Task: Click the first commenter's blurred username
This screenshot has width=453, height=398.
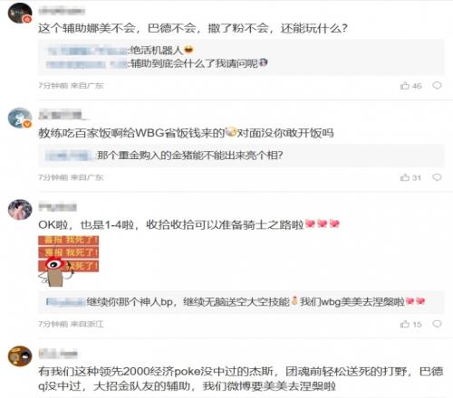Action: pos(62,12)
